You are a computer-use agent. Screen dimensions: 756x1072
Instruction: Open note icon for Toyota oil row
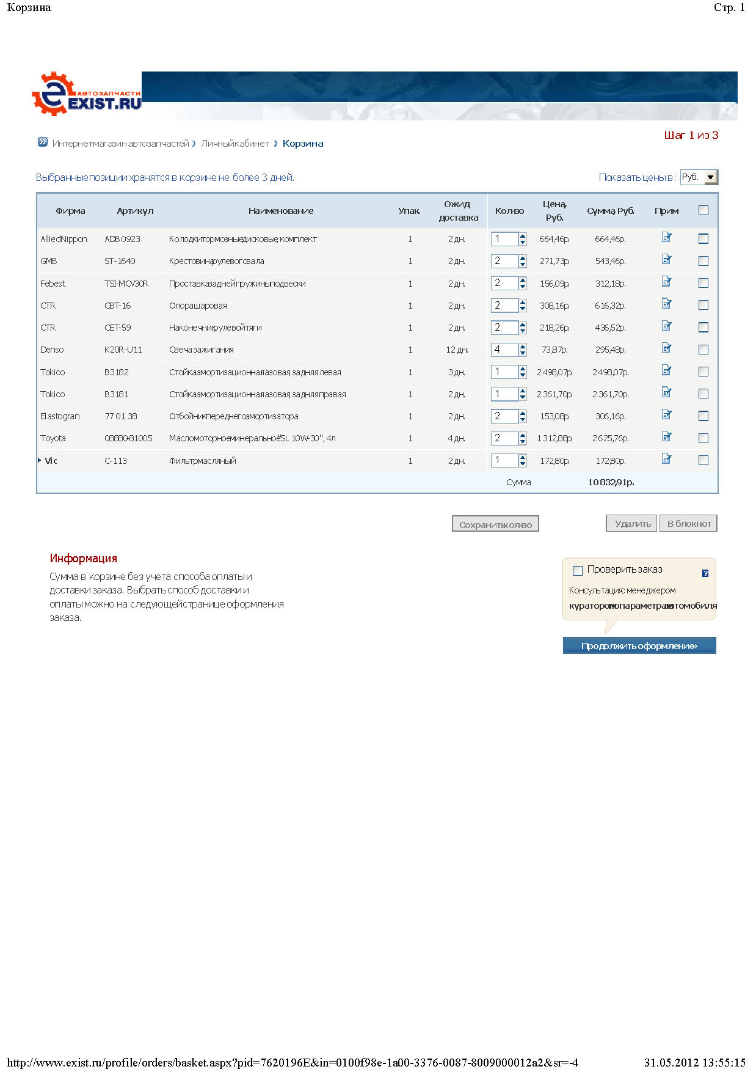(666, 437)
